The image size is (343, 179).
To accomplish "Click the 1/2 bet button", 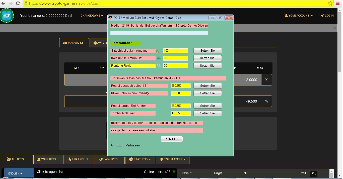I will click(102, 68).
